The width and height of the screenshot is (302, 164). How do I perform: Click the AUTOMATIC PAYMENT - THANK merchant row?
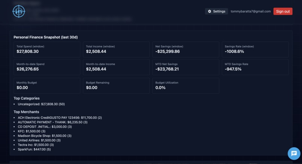pos(52,122)
